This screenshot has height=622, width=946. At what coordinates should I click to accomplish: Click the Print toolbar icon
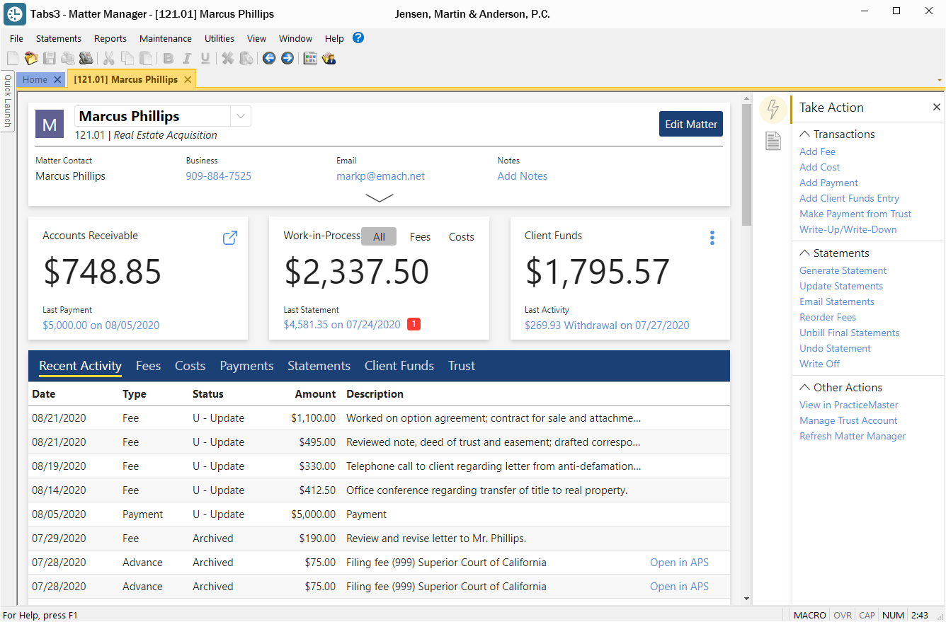(x=68, y=58)
